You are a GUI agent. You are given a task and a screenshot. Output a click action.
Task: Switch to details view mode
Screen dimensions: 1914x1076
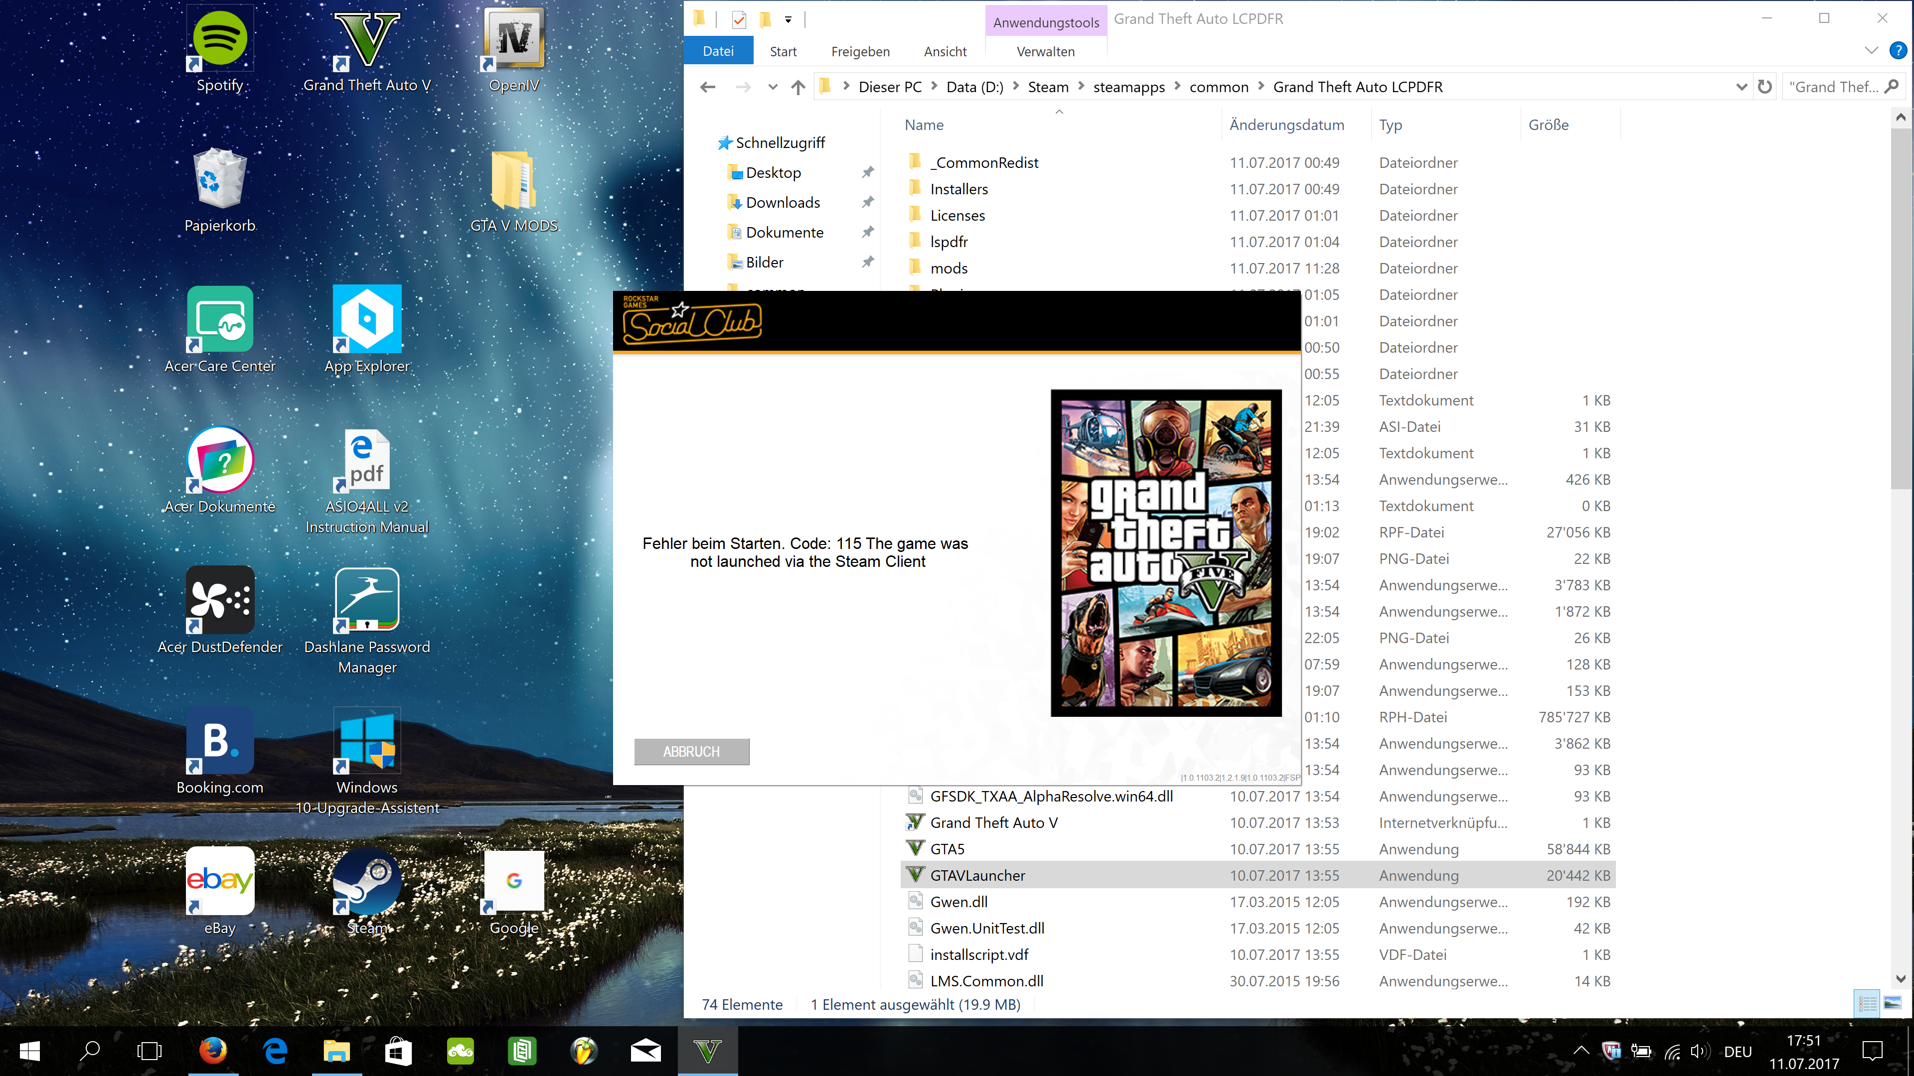pos(1867,1003)
